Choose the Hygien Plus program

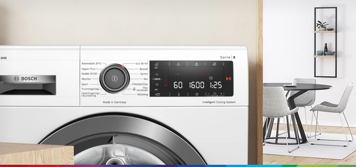pos(88,69)
